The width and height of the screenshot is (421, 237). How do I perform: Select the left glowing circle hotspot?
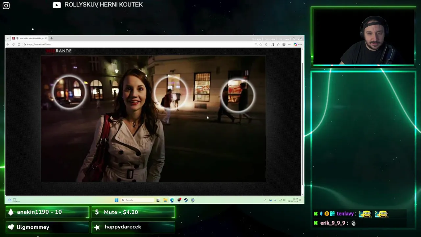point(69,92)
